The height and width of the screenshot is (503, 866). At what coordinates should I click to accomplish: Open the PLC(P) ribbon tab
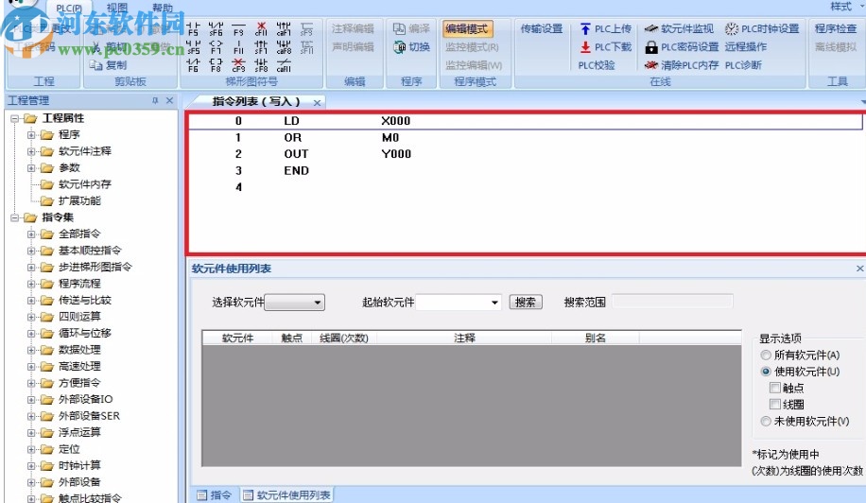pyautogui.click(x=69, y=8)
